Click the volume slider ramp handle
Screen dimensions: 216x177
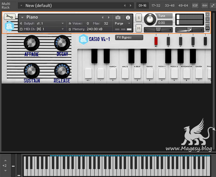190,30
